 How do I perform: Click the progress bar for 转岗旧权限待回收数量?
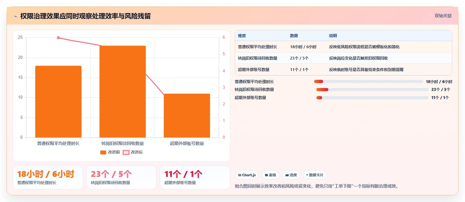pos(372,90)
